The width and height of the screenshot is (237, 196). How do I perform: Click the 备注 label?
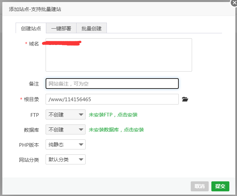(x=34, y=84)
